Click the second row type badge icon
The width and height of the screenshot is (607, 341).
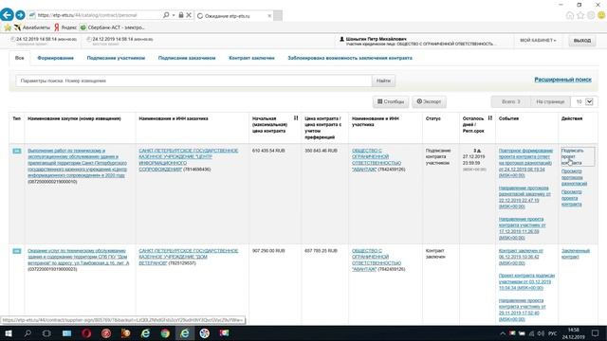click(x=17, y=251)
